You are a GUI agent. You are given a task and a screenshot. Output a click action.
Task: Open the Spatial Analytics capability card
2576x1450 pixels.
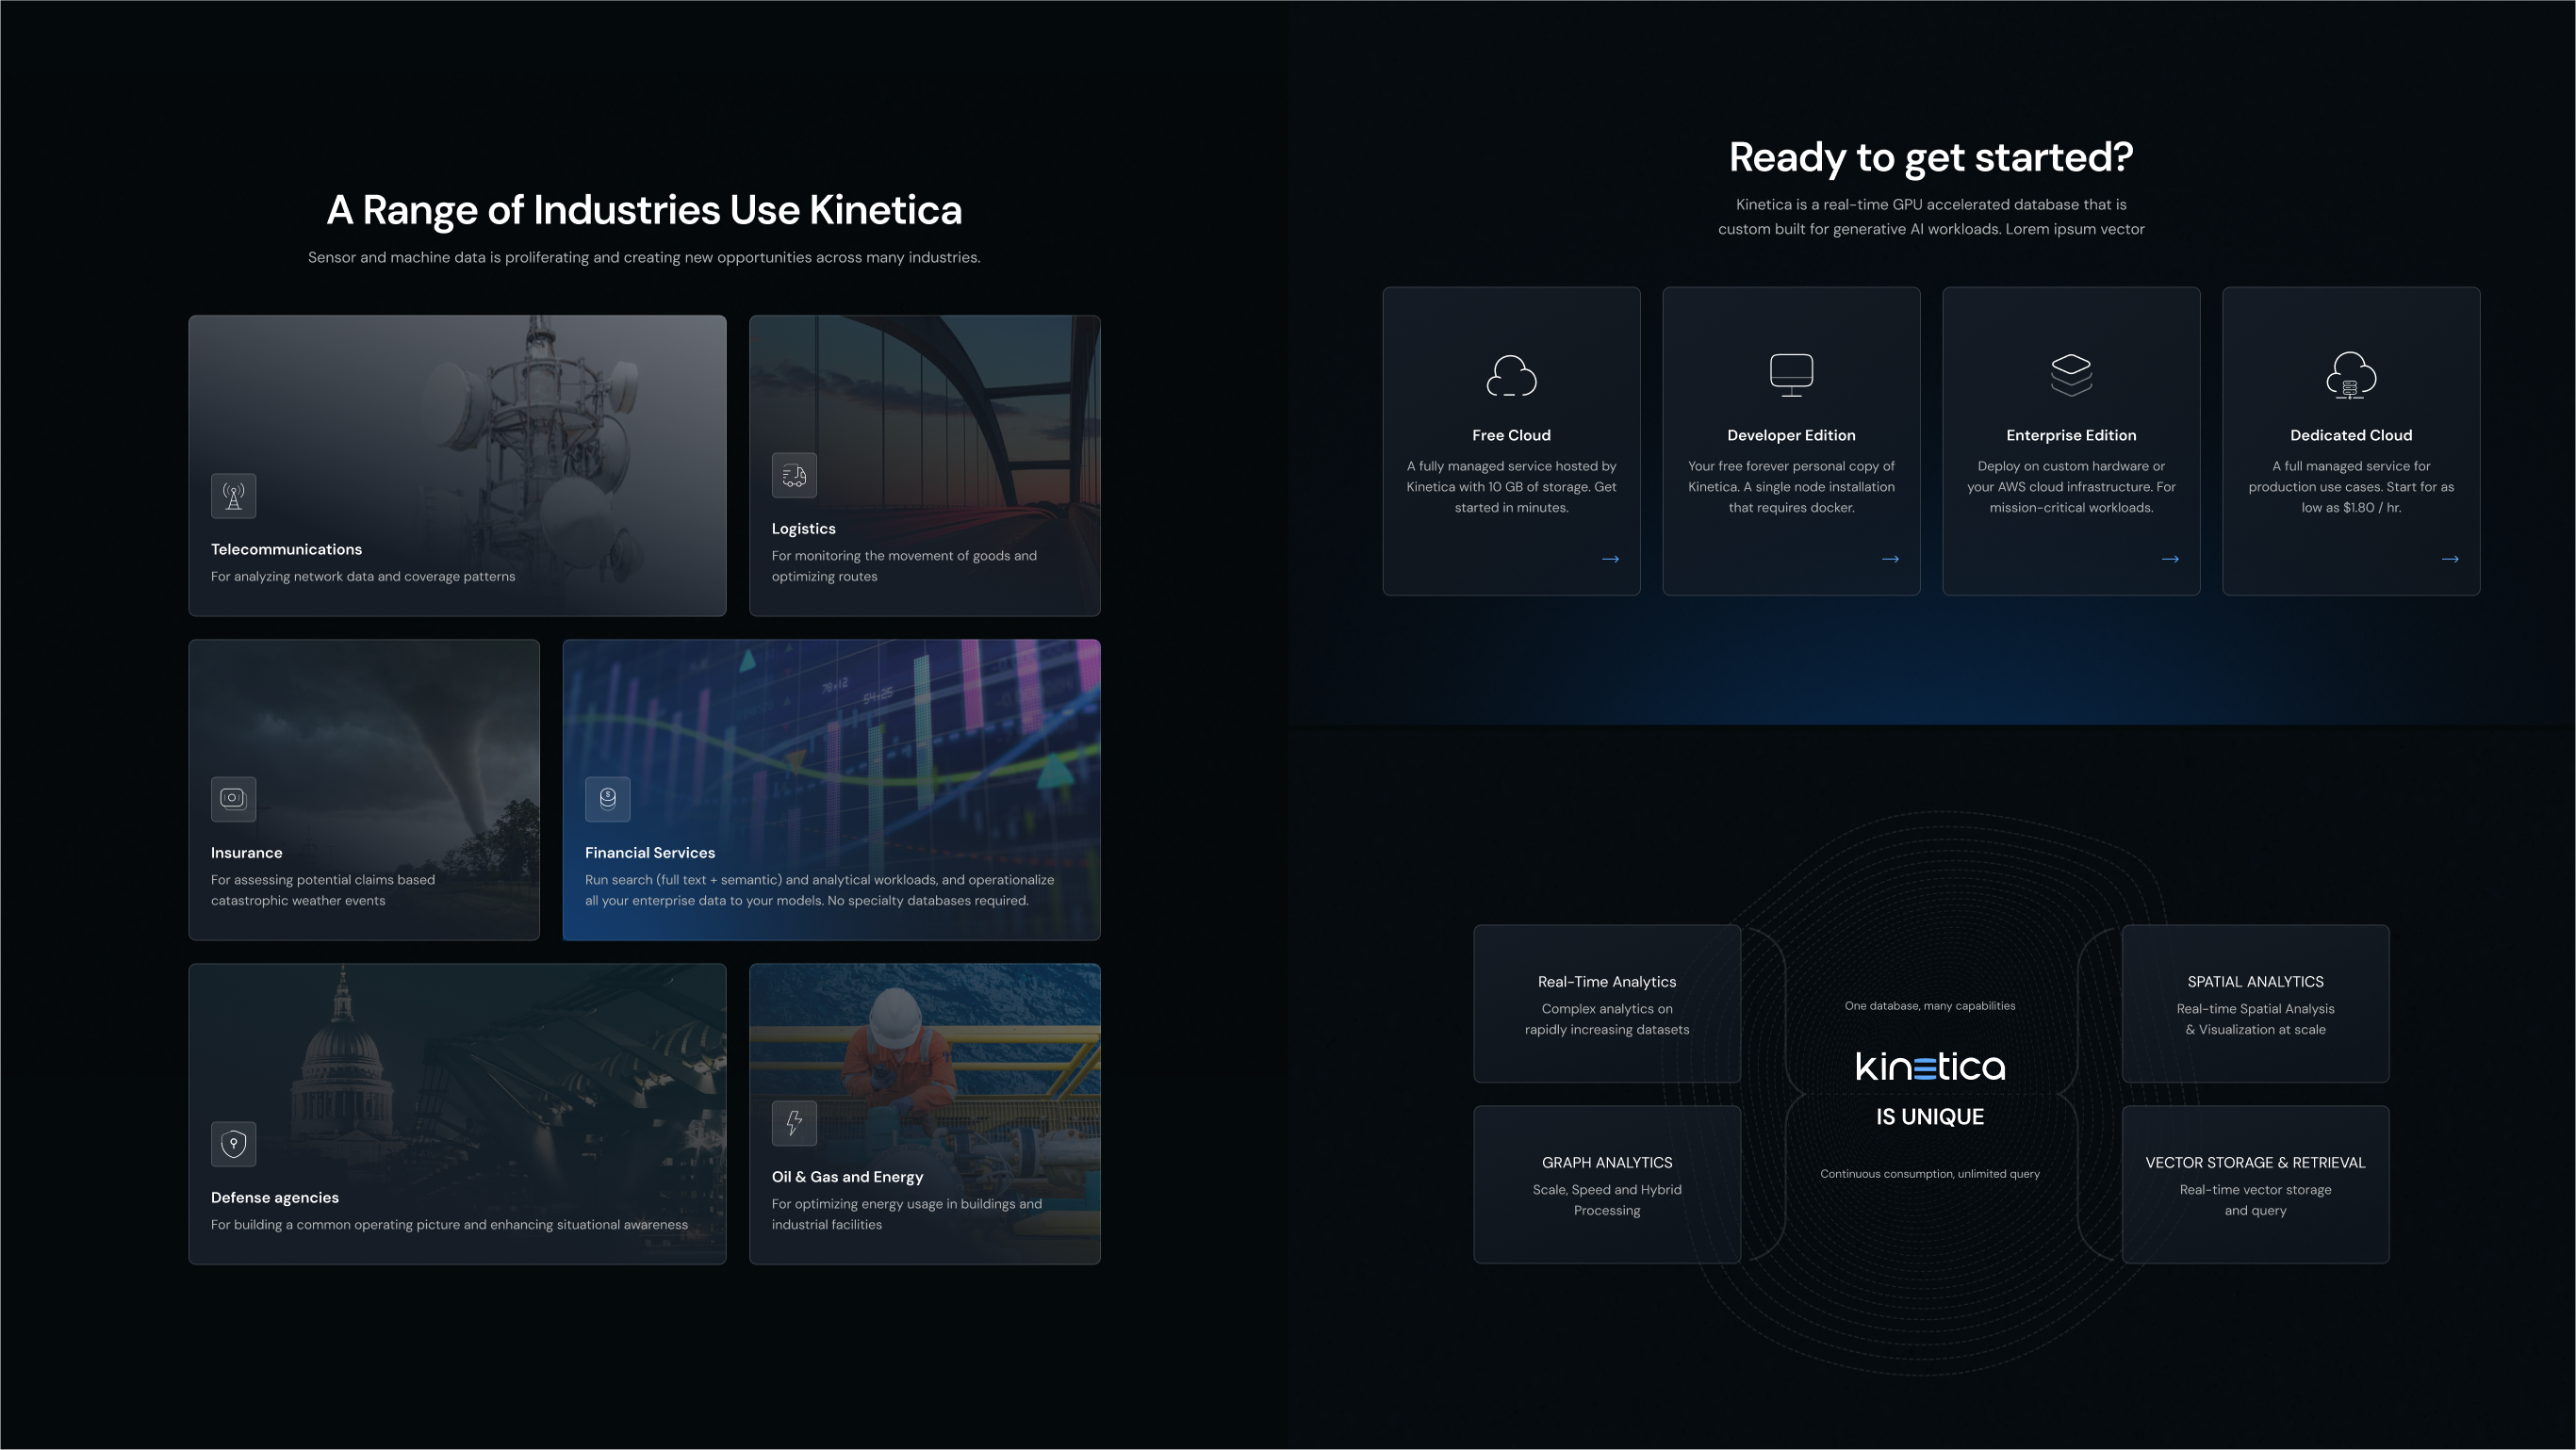tap(2255, 1003)
